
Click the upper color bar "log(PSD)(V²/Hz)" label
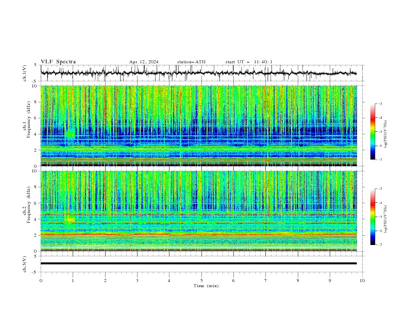pos(386,134)
